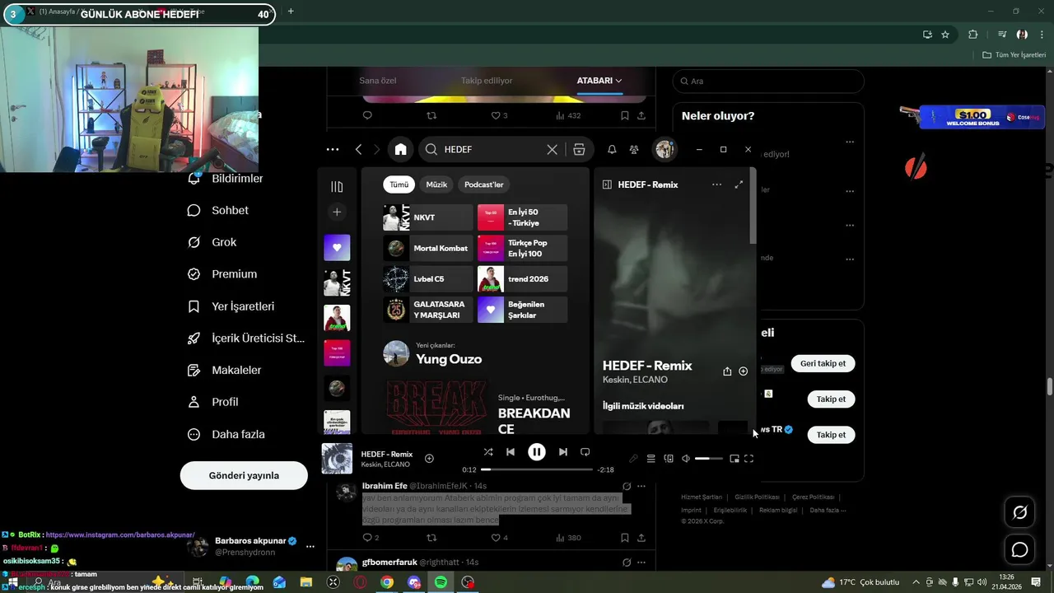Open connect to a device

[x=669, y=459]
